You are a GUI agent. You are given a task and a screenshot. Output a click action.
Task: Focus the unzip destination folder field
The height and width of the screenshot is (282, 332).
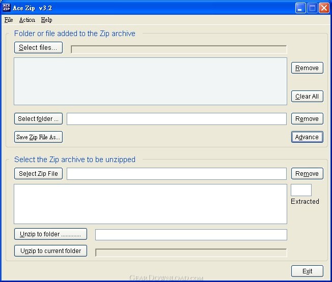pyautogui.click(x=191, y=235)
